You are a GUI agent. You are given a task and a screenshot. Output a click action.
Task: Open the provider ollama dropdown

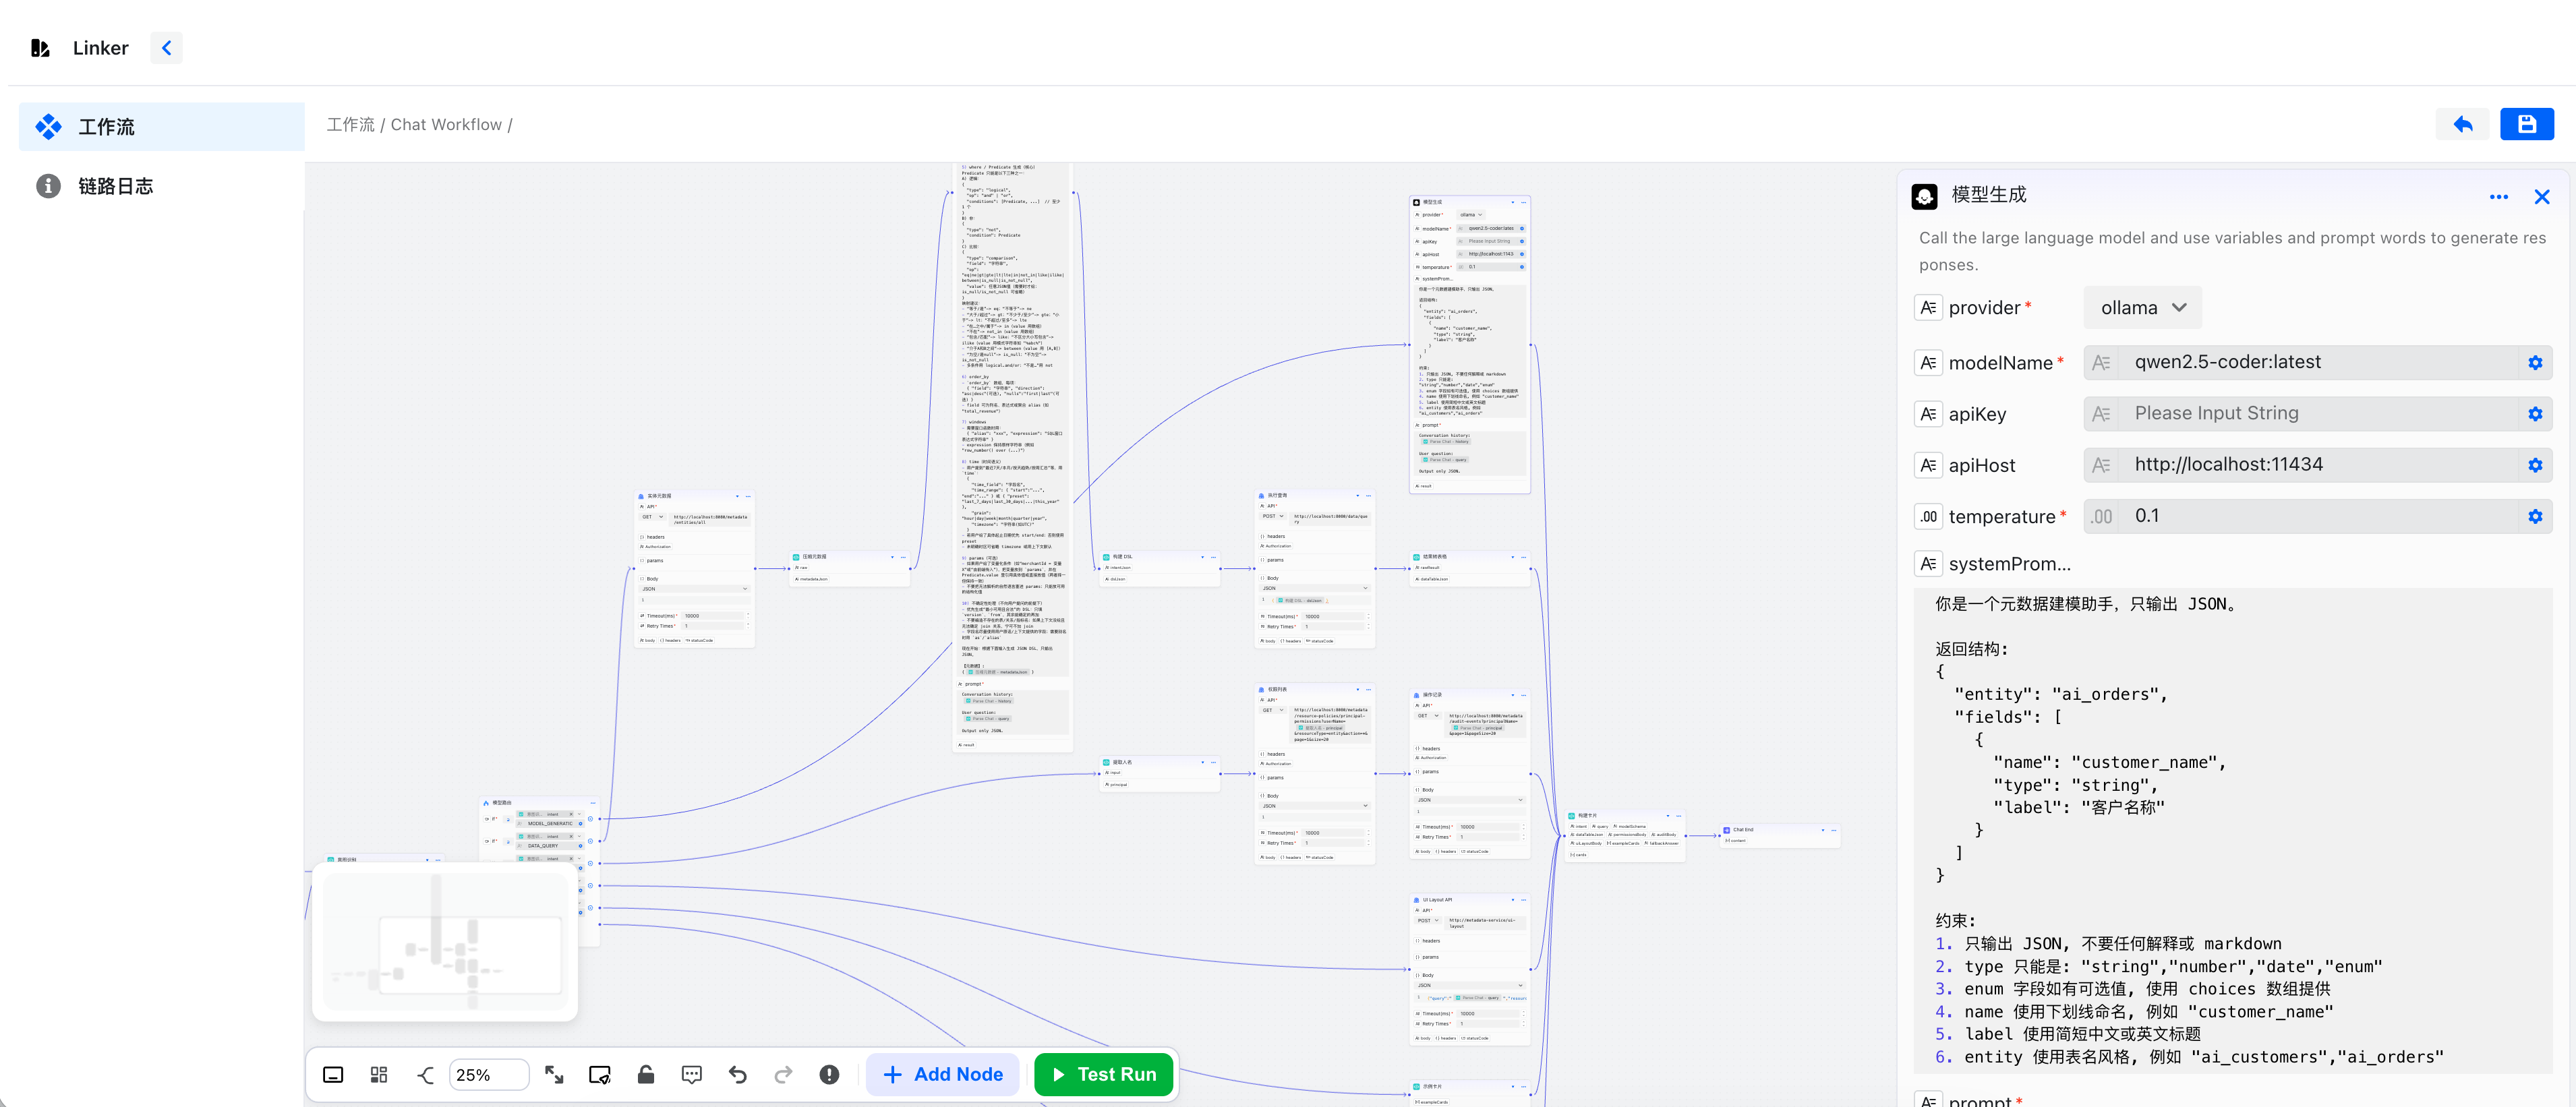[2142, 308]
